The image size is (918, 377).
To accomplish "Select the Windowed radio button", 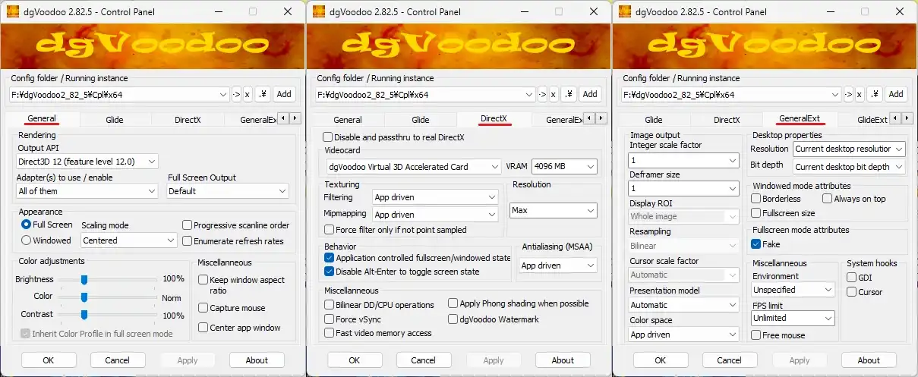I will tap(27, 240).
